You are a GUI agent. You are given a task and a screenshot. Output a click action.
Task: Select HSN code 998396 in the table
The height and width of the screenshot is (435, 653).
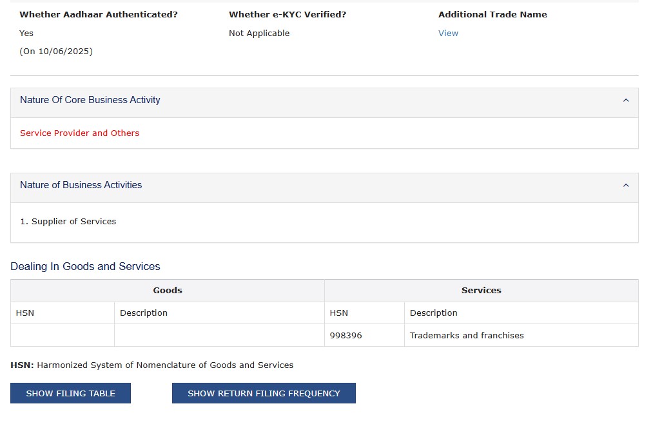pyautogui.click(x=346, y=336)
